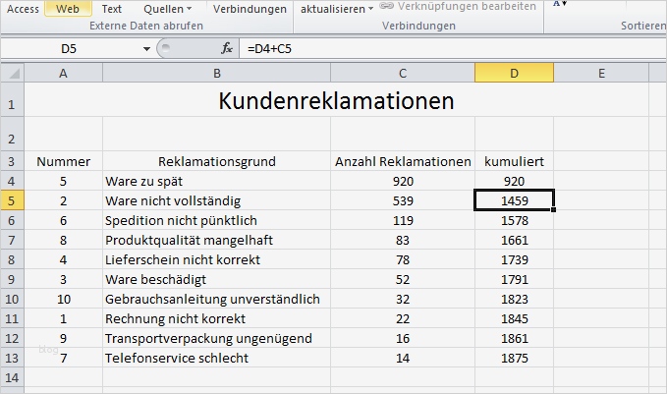The width and height of the screenshot is (667, 394).
Task: Click the Kundenreklamationen title cell
Action: (x=337, y=100)
